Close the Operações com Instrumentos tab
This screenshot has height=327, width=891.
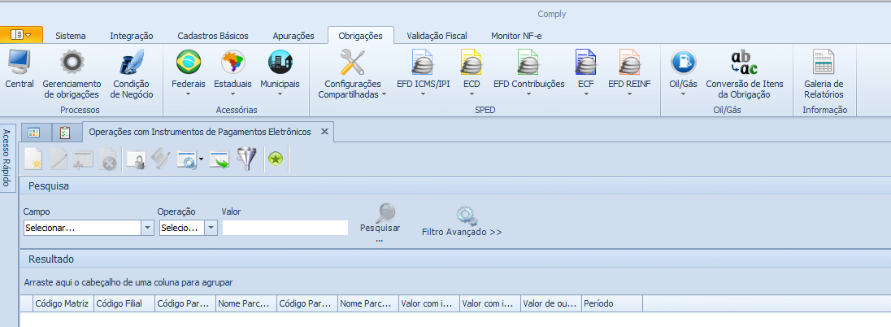click(324, 132)
